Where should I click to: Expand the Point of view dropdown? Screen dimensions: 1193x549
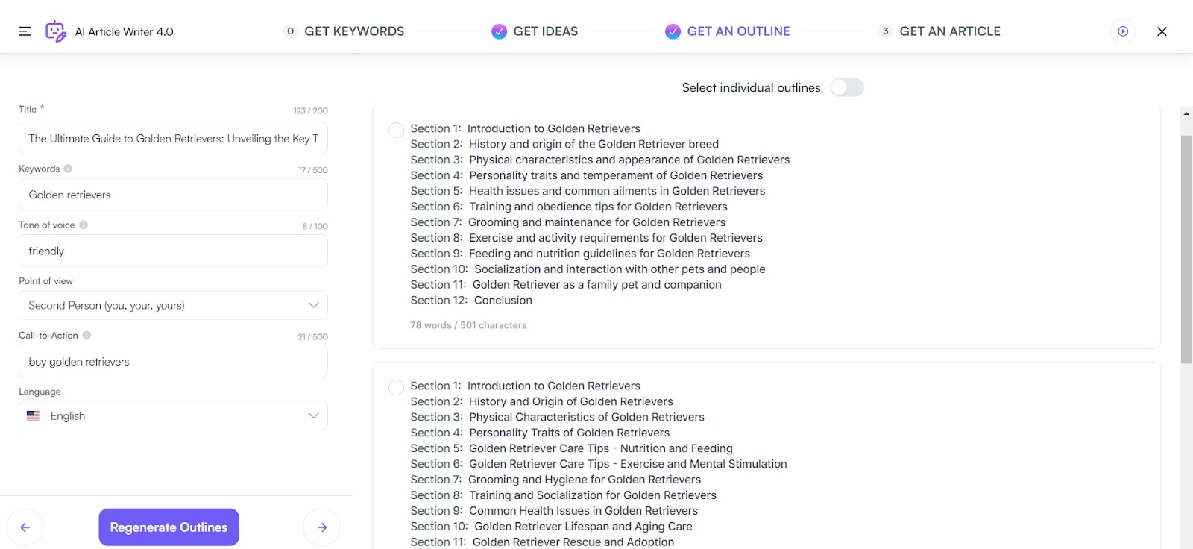pyautogui.click(x=173, y=305)
